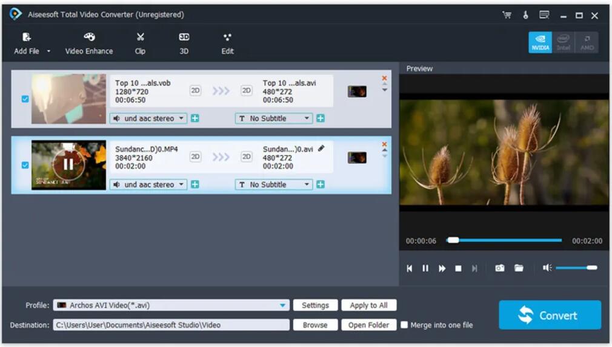
Task: Click output 2D mode for Sundance file
Action: [246, 157]
